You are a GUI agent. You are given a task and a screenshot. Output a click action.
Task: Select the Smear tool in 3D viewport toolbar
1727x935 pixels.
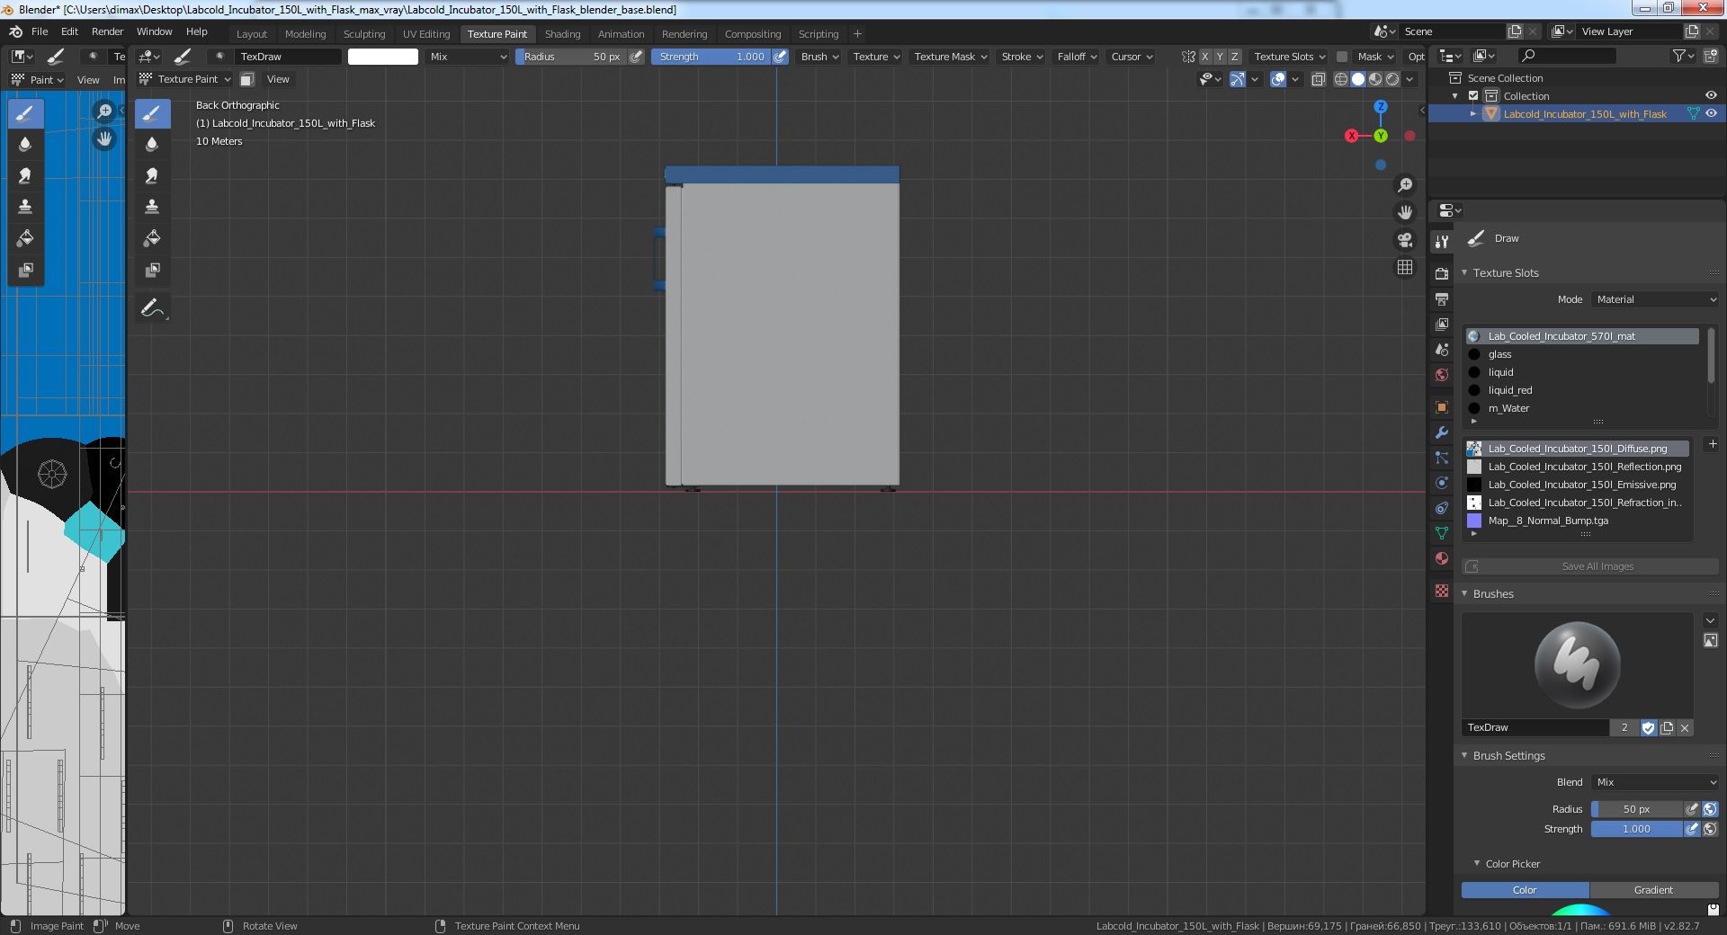(152, 175)
